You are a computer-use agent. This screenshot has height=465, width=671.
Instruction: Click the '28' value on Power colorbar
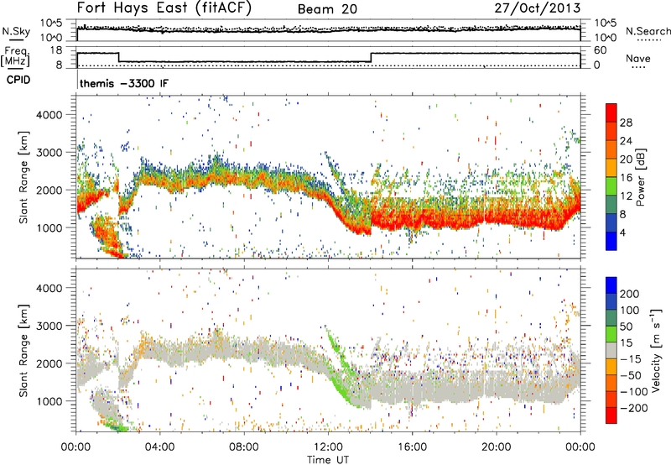pos(626,123)
